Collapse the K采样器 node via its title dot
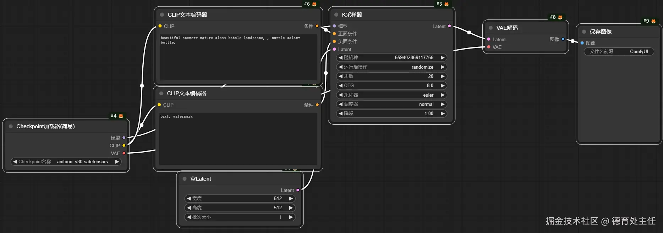The height and width of the screenshot is (233, 663). [x=336, y=15]
